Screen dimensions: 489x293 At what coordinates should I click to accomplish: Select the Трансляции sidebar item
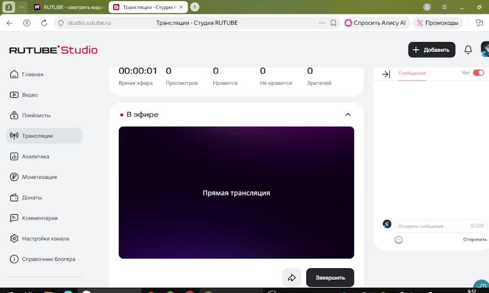pyautogui.click(x=44, y=136)
